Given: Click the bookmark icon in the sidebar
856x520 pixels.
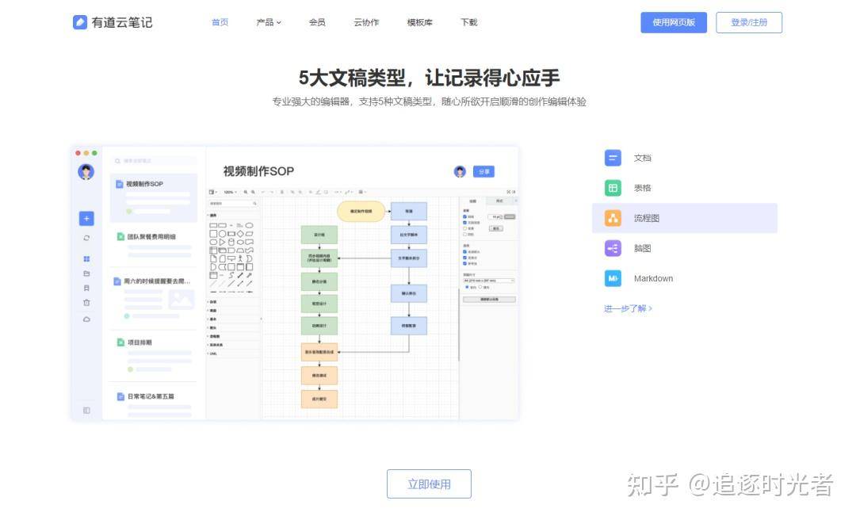Looking at the screenshot, I should click(x=86, y=288).
